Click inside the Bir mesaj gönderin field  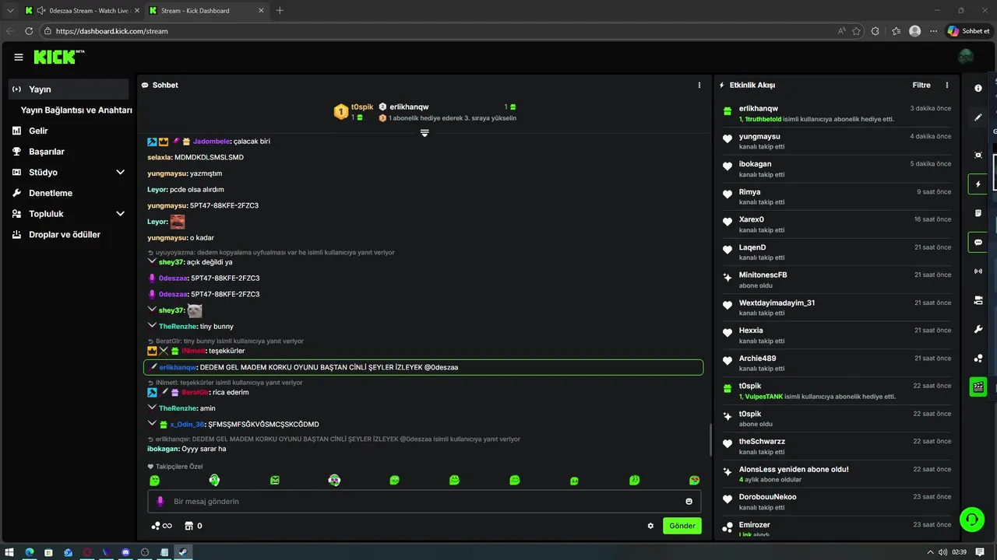(x=425, y=502)
